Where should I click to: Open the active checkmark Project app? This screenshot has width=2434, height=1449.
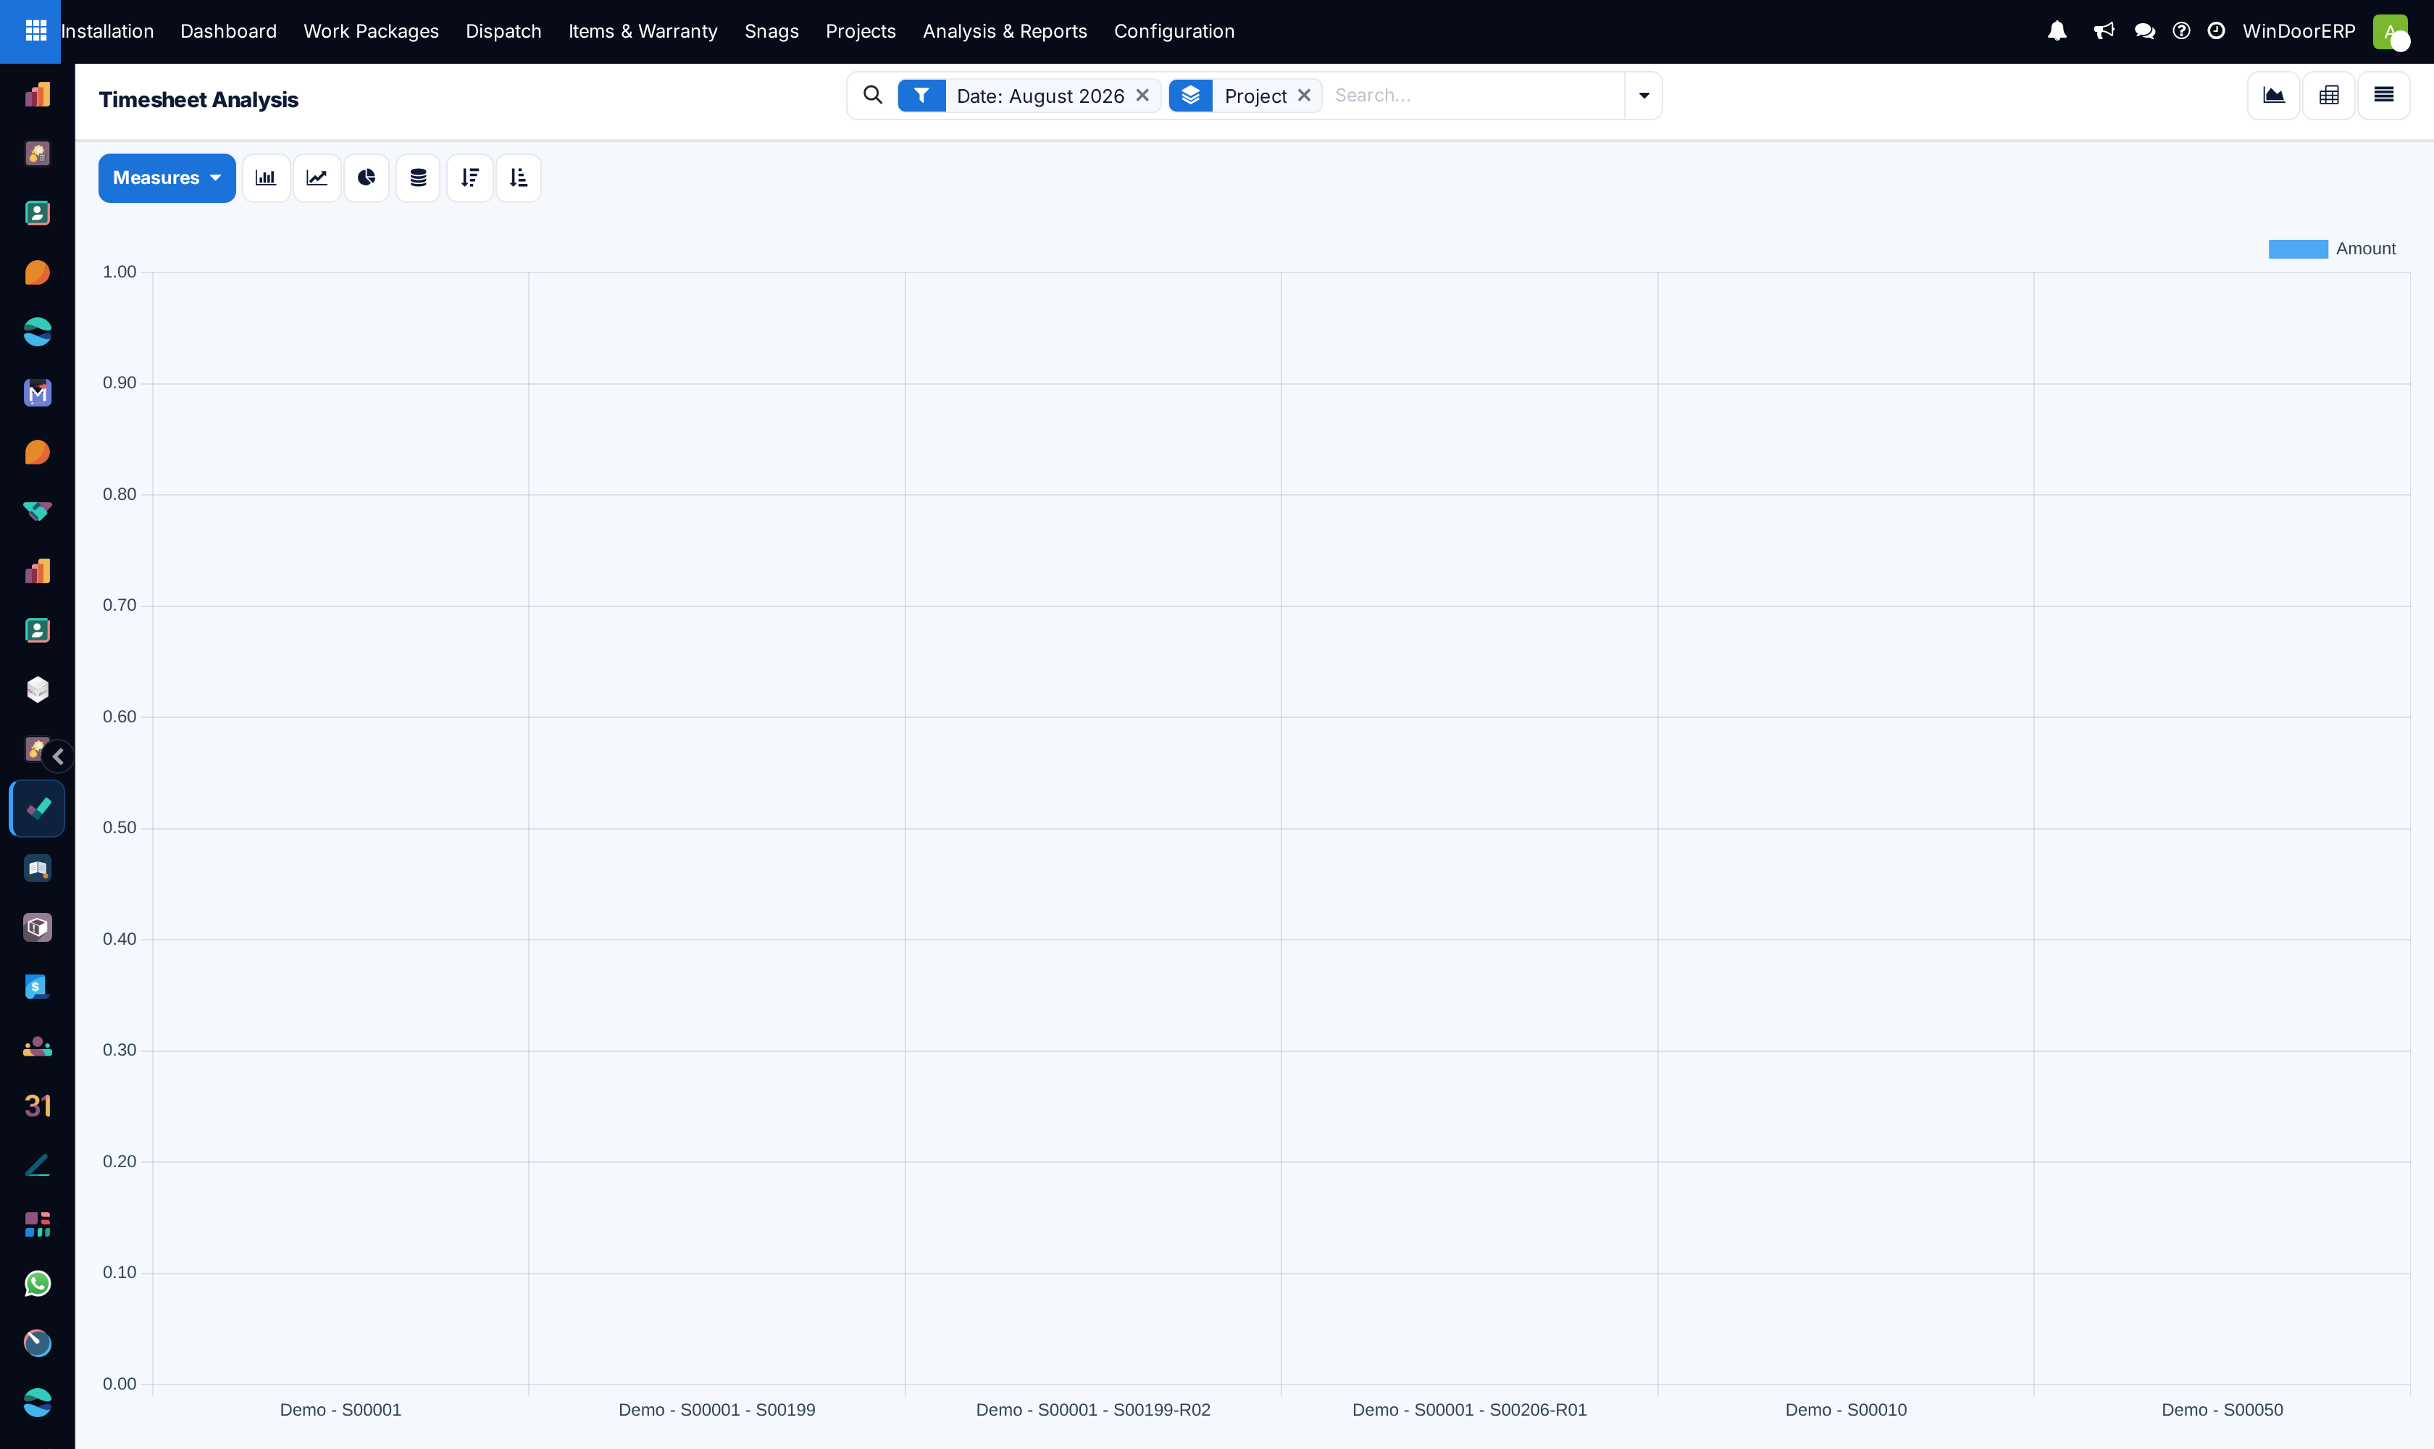click(37, 809)
